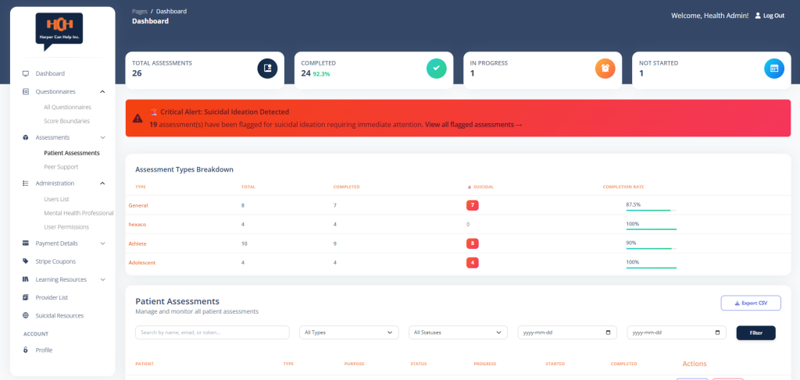
Task: Click the Stripe Coupons tag icon
Action: coord(26,261)
